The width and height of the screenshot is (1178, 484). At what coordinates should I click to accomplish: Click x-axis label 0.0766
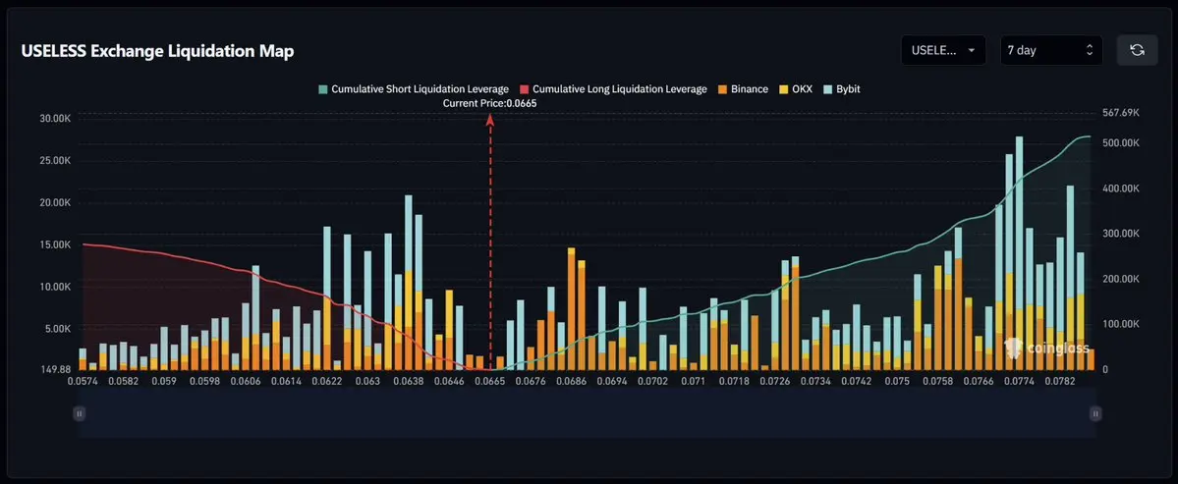click(x=979, y=381)
